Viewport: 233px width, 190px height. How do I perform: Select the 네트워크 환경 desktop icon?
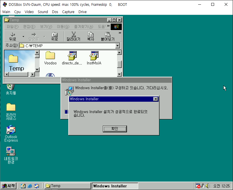(11, 155)
